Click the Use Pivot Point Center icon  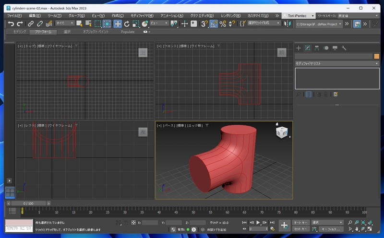pyautogui.click(x=174, y=24)
